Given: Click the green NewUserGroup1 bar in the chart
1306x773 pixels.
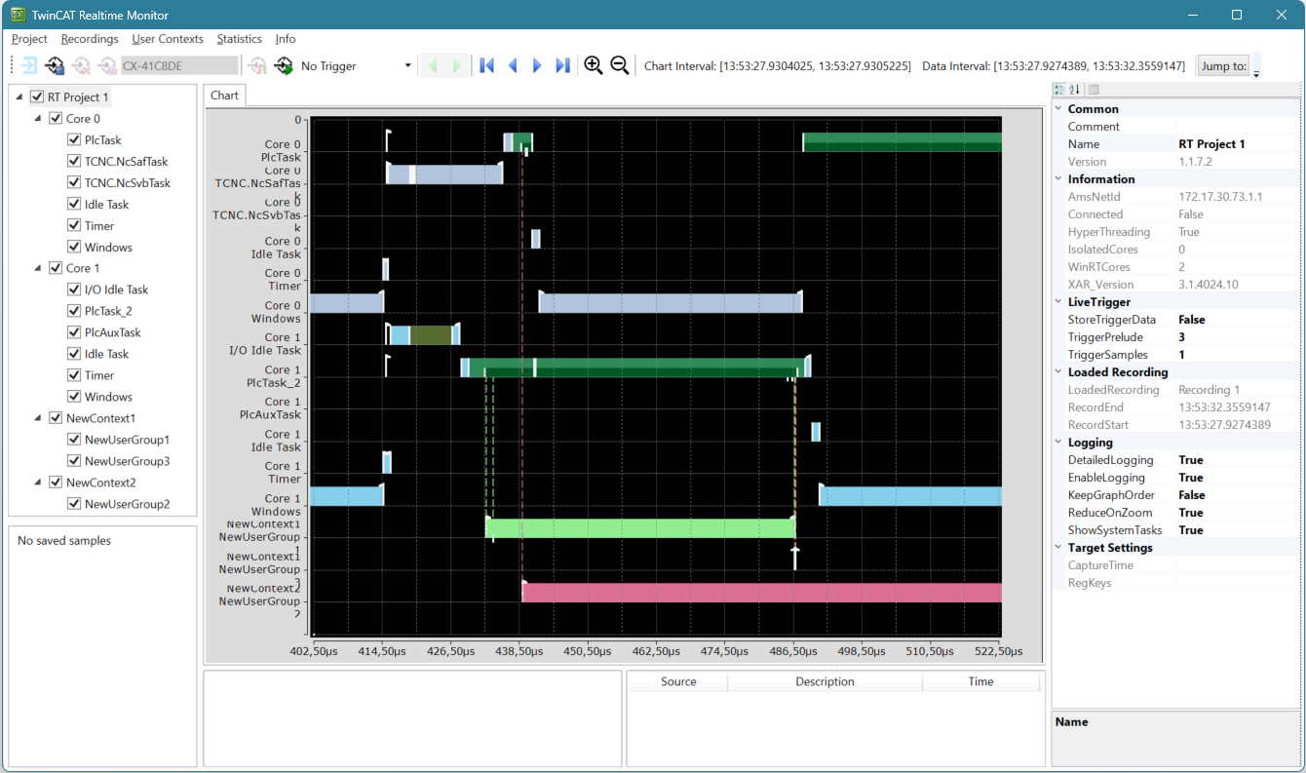Looking at the screenshot, I should [641, 527].
